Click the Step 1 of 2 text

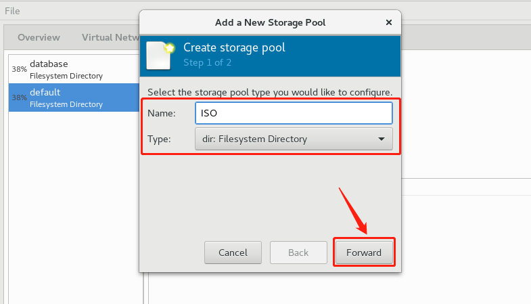click(x=208, y=63)
